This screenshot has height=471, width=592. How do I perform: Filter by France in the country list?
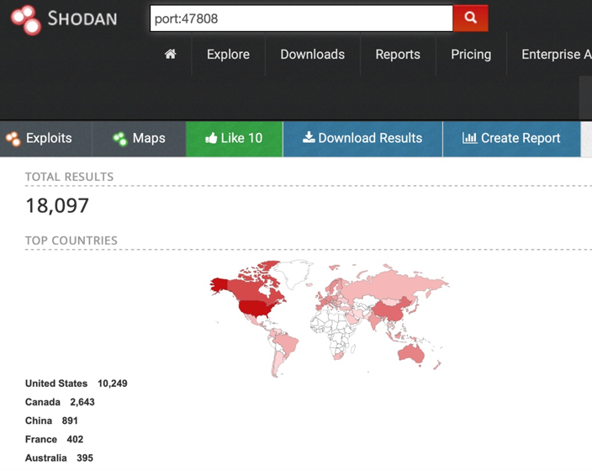(41, 439)
